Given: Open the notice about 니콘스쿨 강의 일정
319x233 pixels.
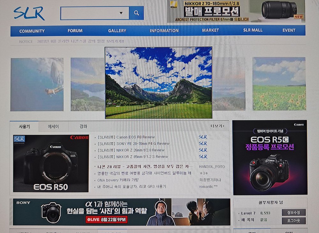Looking at the screenshot, I should pos(80,41).
